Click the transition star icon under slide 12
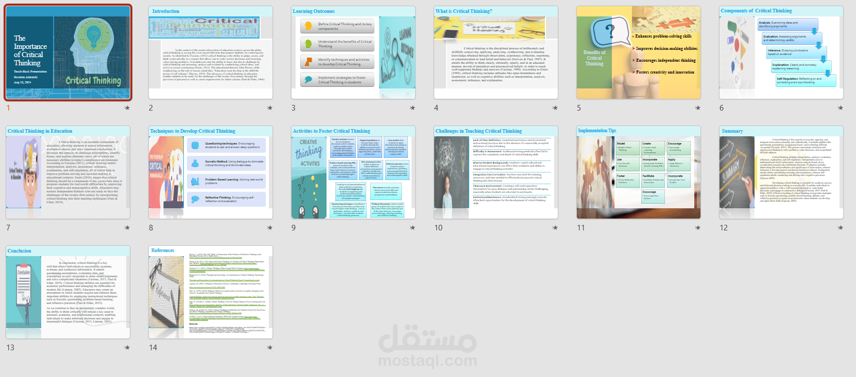 tap(841, 228)
